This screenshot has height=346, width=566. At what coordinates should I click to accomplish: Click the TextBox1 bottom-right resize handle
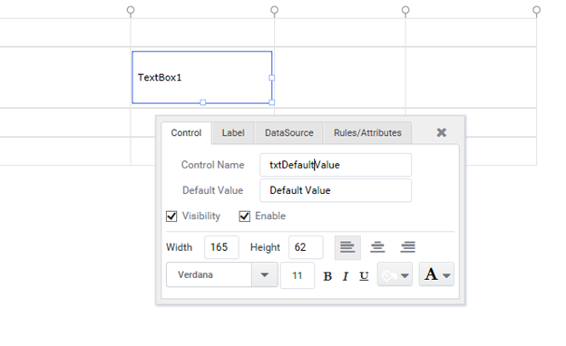272,102
